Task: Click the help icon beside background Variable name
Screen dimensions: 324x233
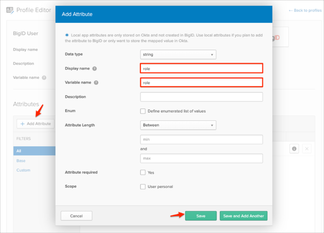Action: pos(44,77)
